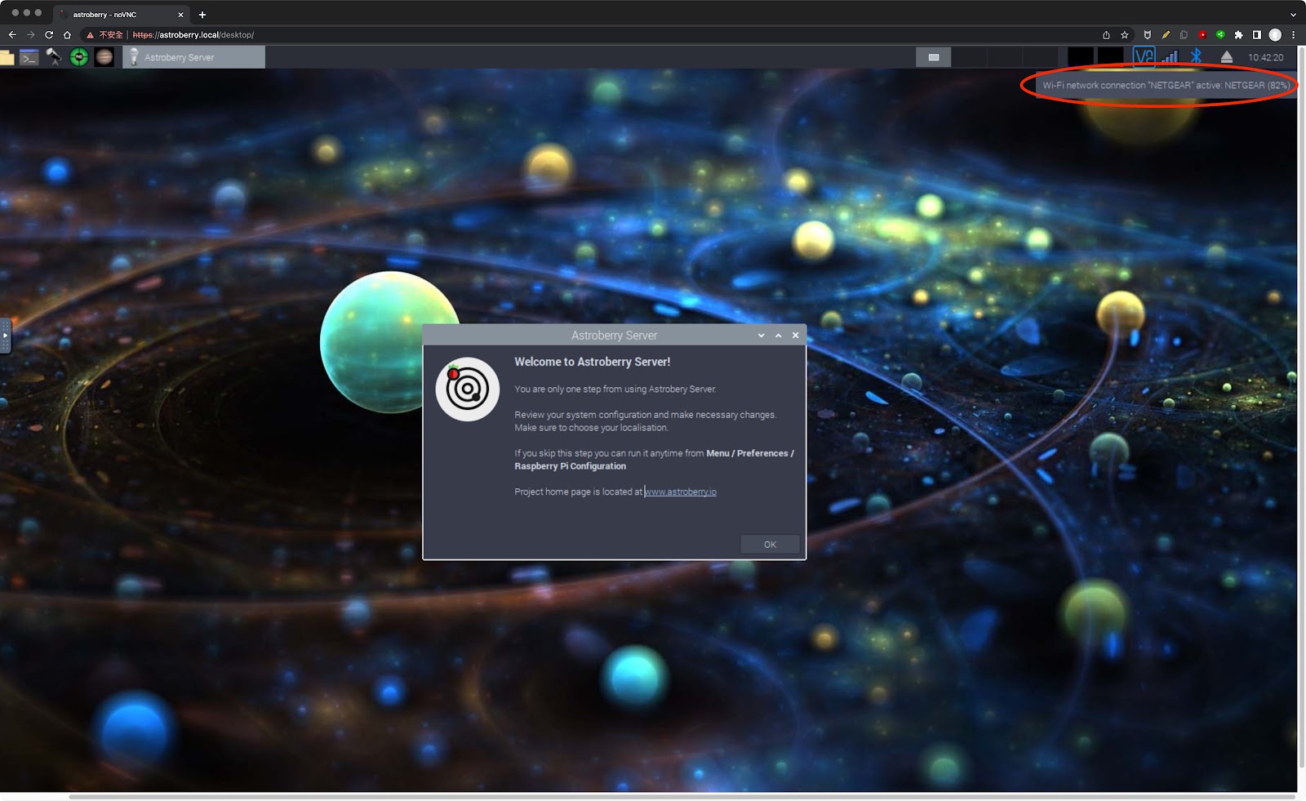Maximize the Astroberry Server dialog
The height and width of the screenshot is (801, 1306).
tap(778, 336)
